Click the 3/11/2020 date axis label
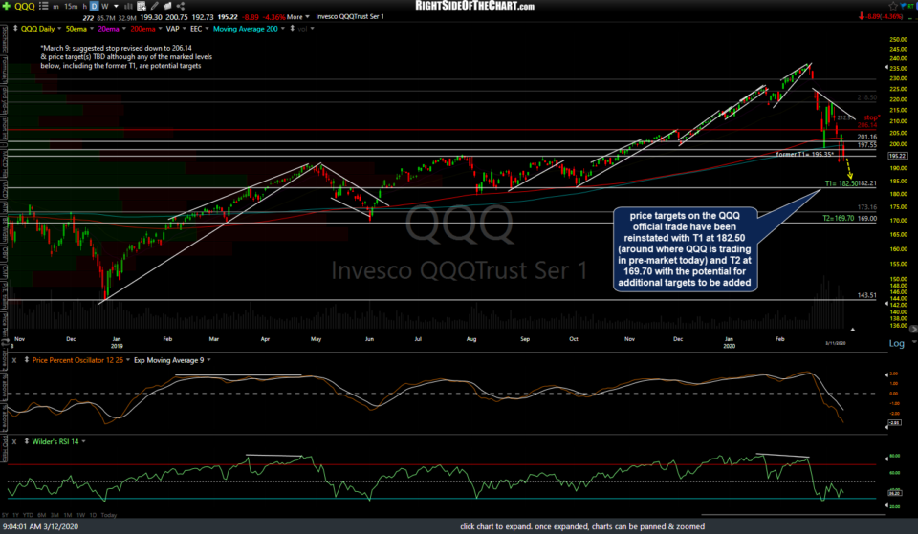The image size is (918, 534). pos(836,343)
